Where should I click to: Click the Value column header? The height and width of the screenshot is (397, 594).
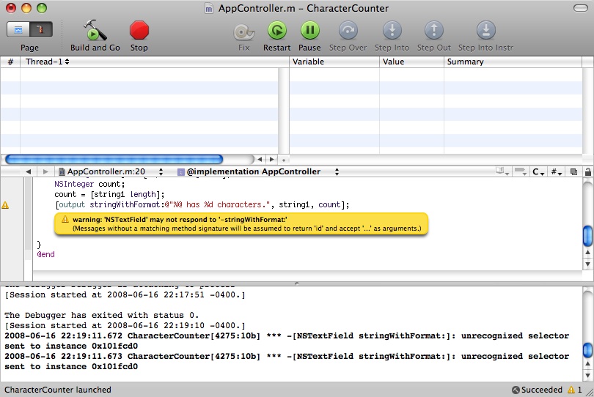click(411, 62)
